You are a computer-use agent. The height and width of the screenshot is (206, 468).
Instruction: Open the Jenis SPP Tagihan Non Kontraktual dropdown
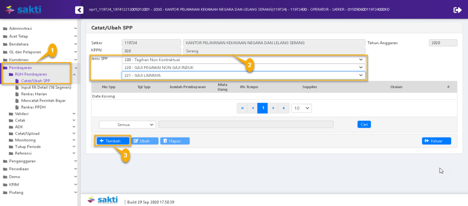(x=243, y=60)
